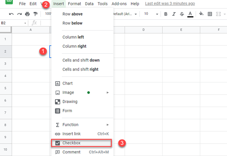This screenshot has width=227, height=156.
Task: Click the Insert link chain icon
Action: click(x=57, y=134)
